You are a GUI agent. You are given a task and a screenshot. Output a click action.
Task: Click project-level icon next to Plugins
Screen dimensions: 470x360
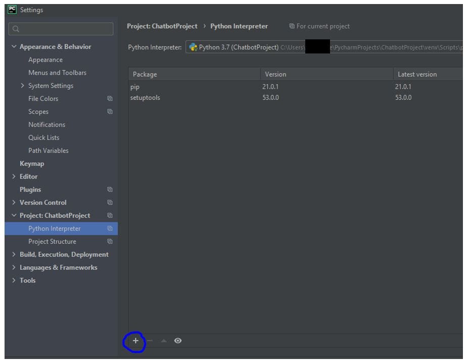pyautogui.click(x=110, y=189)
